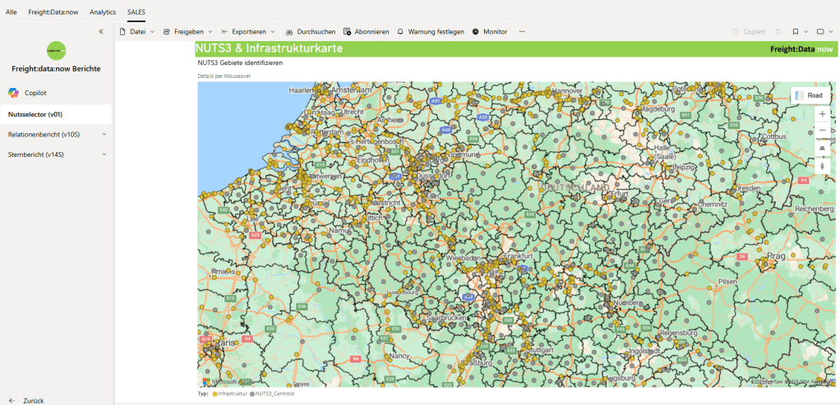Collapse the left navigation pane
The image size is (840, 405).
(x=101, y=31)
